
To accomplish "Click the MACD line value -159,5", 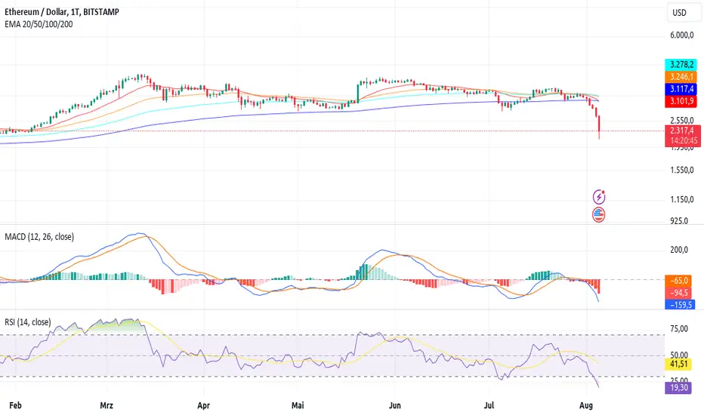I will coord(680,305).
